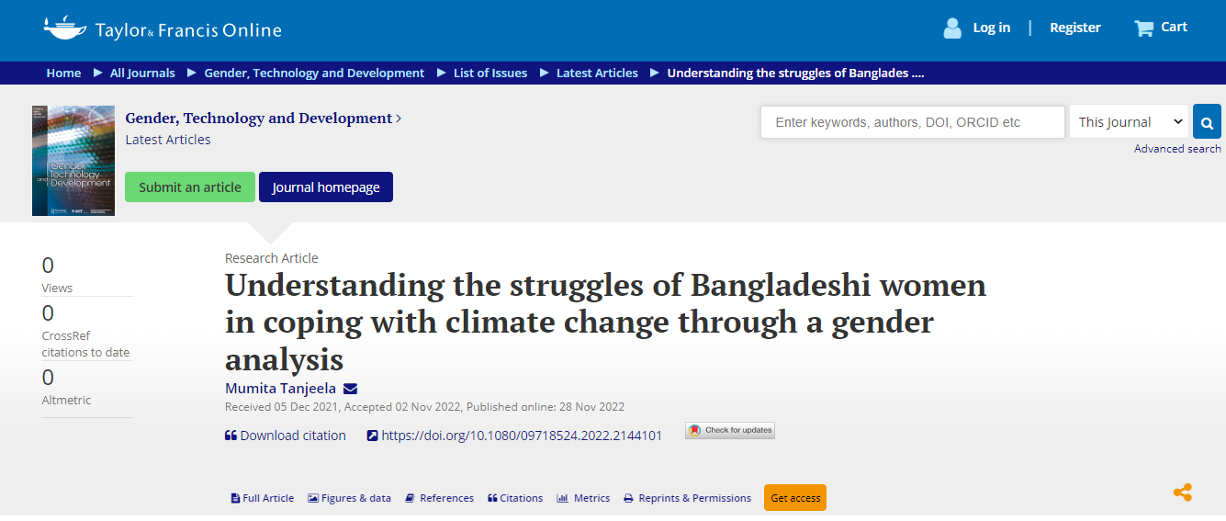Open the shopping cart icon
Screen dimensions: 1226x521
[x=1143, y=28]
